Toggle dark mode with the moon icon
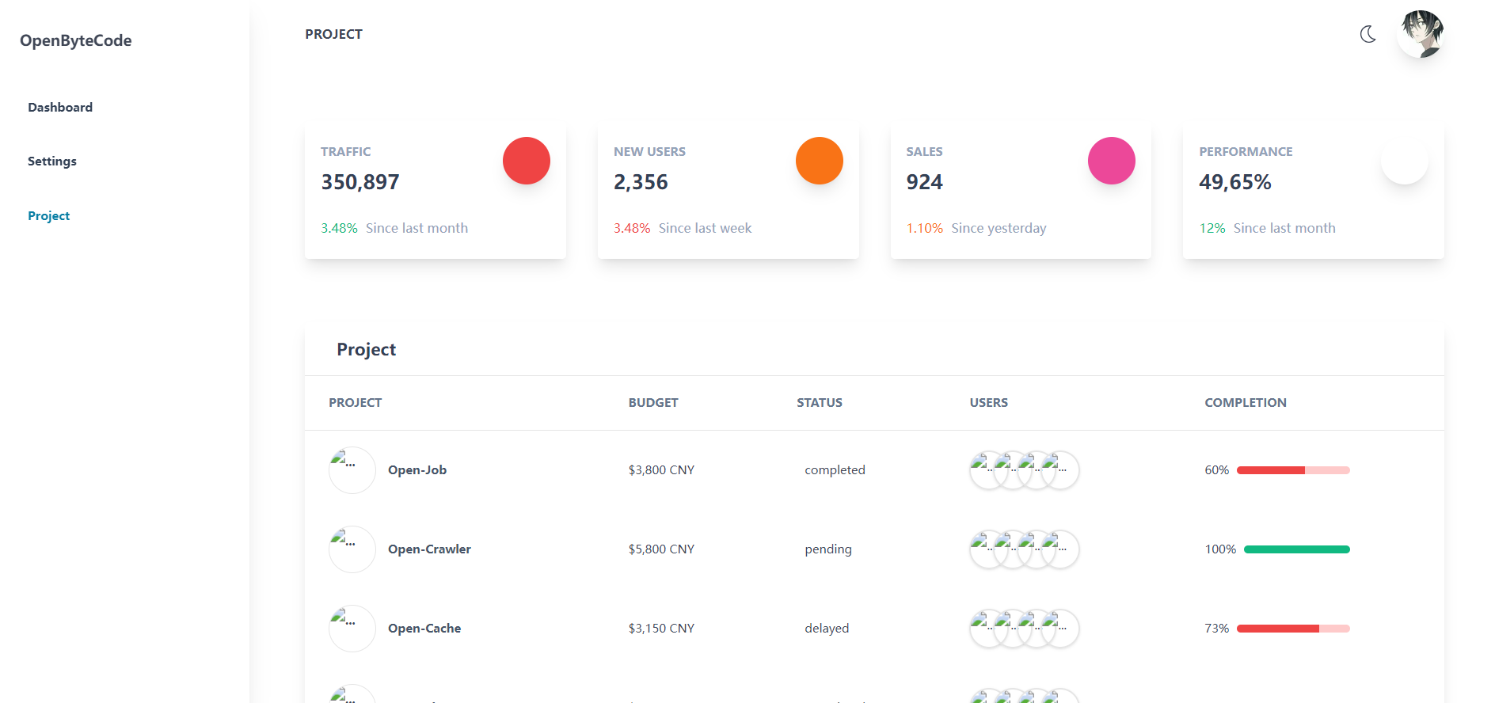 tap(1368, 34)
